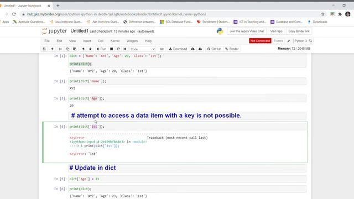The width and height of the screenshot is (354, 199).
Task: Move selected cell down arrow
Action: (90, 49)
